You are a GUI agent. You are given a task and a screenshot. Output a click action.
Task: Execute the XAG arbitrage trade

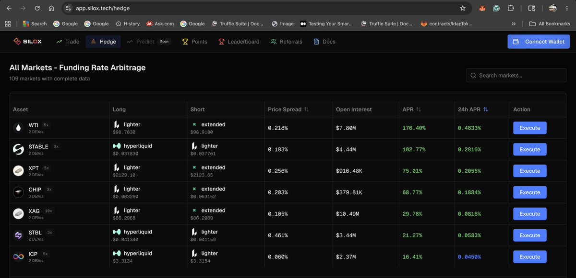530,214
